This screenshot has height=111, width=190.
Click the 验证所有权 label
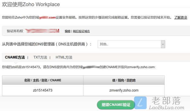point(15,31)
